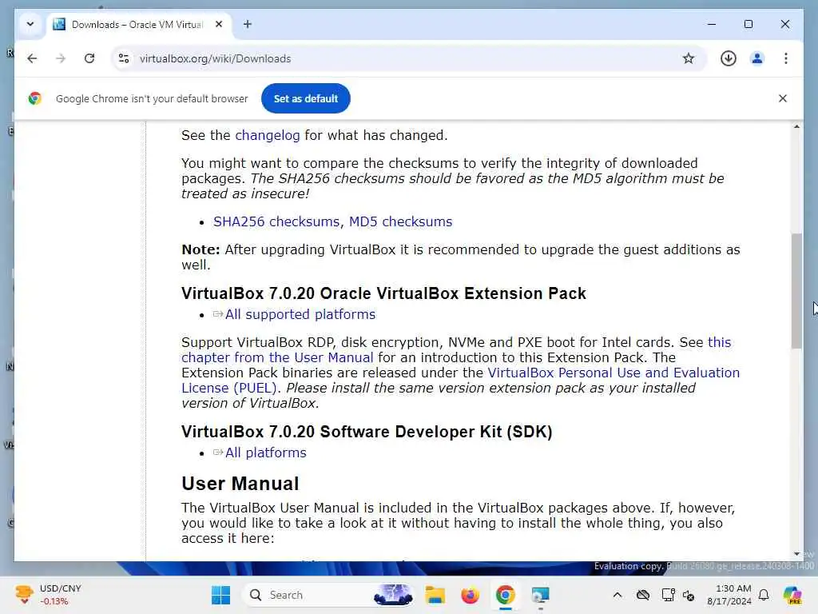Open the clock showing 1:30 AM

point(729,595)
